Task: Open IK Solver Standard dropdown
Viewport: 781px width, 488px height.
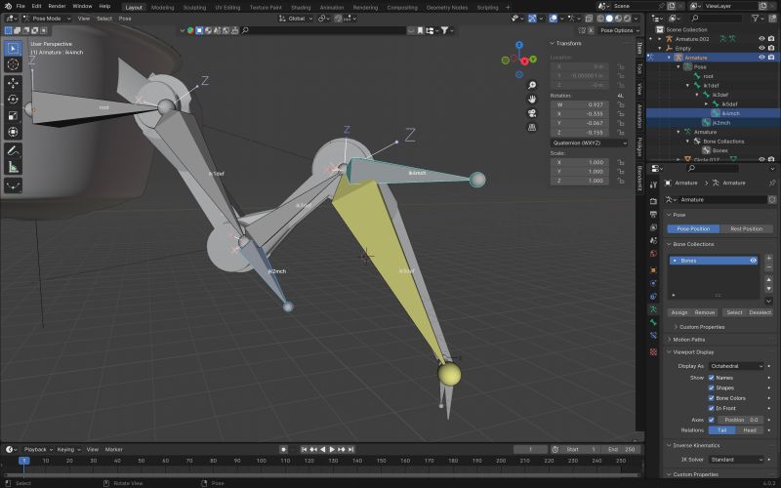Action: 736,460
